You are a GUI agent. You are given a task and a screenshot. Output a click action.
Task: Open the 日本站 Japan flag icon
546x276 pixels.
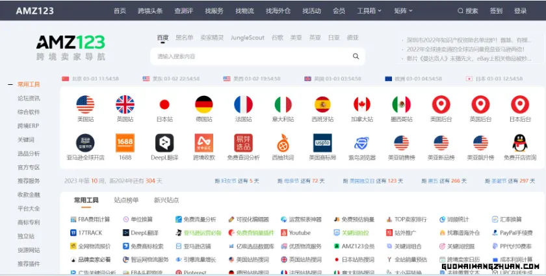pos(164,104)
